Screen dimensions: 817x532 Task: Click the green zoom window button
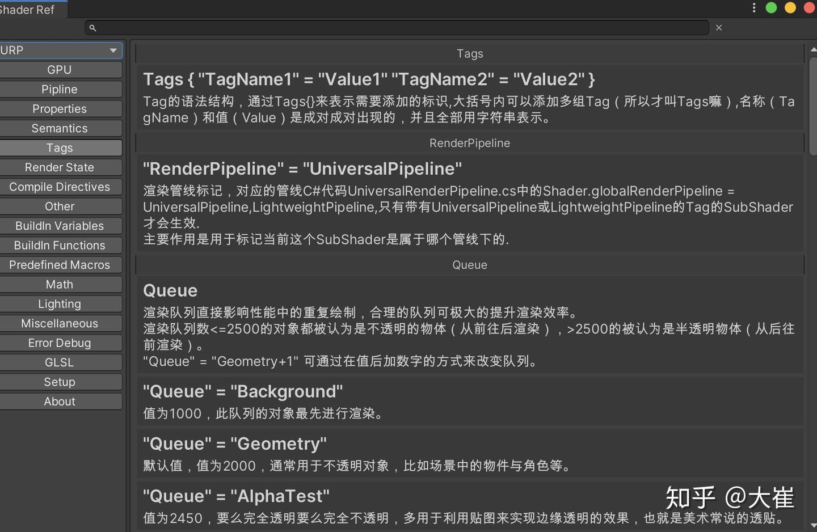pos(771,8)
